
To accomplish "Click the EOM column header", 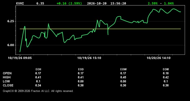I will 166,69.
